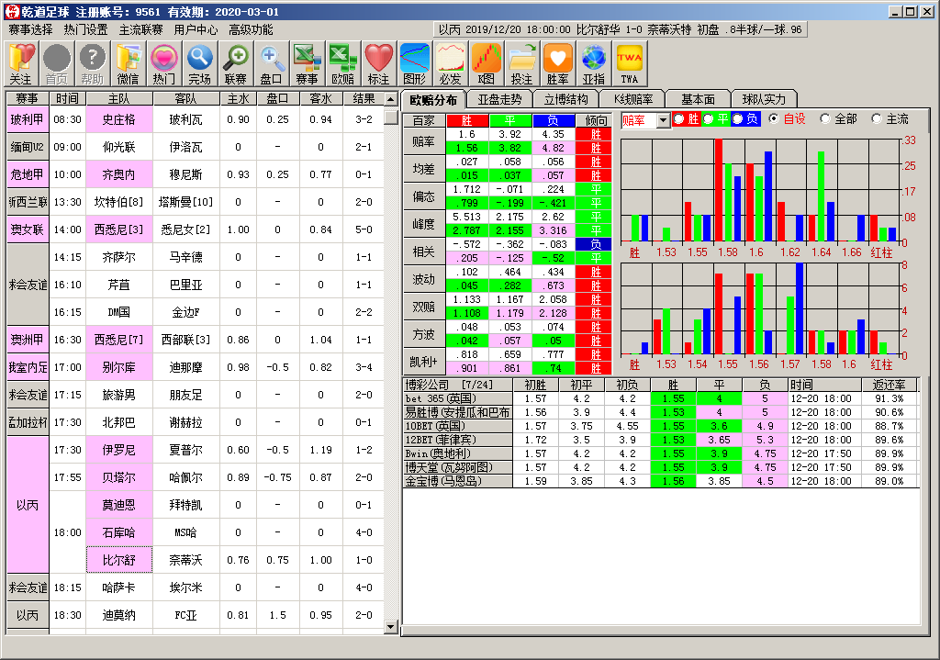
Task: Open the K图 candlestick icon
Action: click(487, 64)
